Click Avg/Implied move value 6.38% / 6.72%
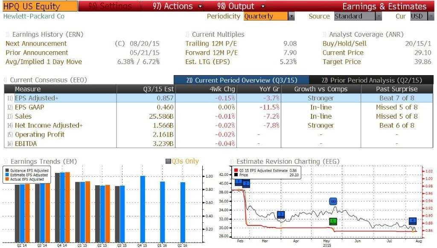437x248 pixels. 138,61
